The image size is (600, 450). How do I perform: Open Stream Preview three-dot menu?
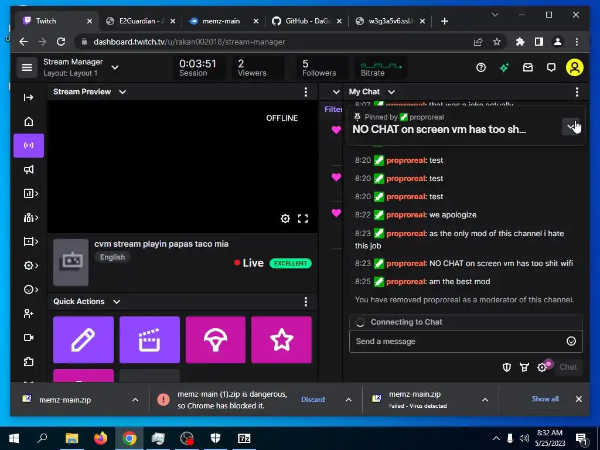[305, 92]
